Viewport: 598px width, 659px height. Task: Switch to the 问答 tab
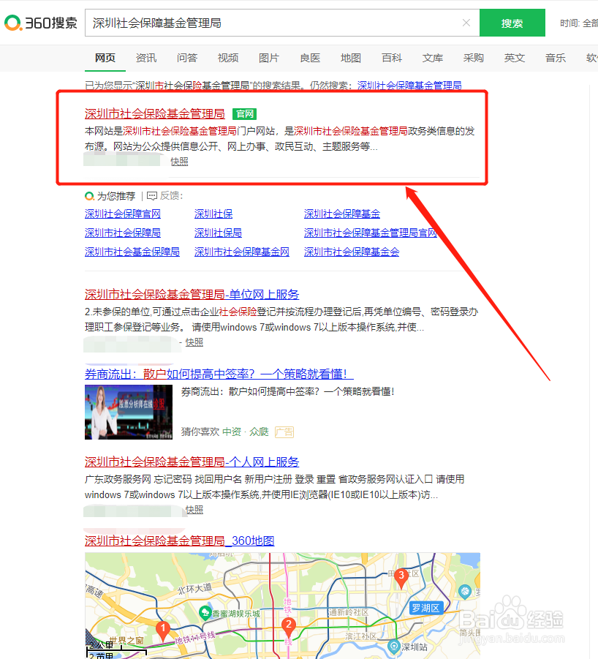187,58
